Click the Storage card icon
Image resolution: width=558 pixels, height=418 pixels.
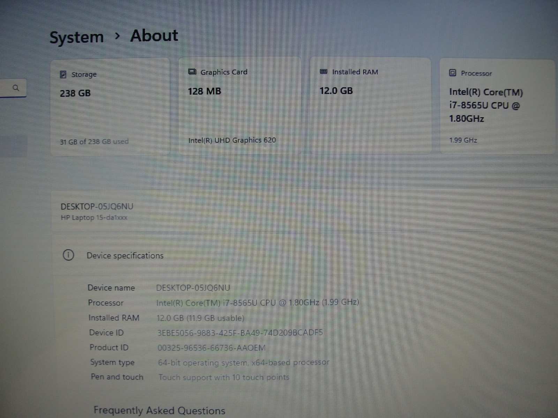[63, 75]
